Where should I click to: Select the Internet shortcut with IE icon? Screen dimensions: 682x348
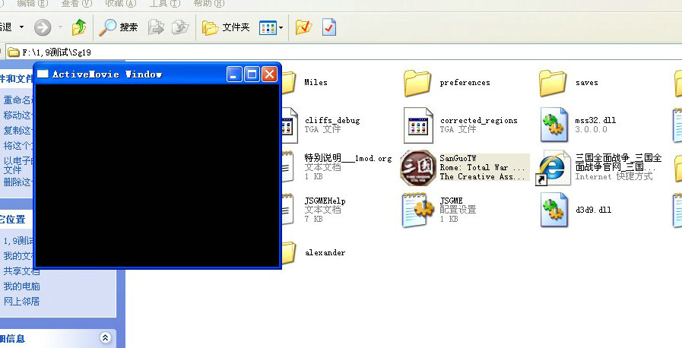point(554,167)
